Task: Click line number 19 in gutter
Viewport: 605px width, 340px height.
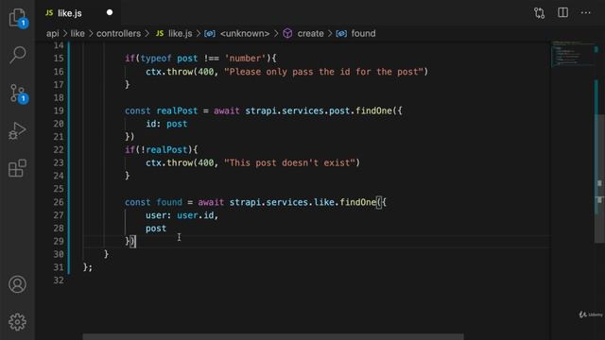Action: 59,111
